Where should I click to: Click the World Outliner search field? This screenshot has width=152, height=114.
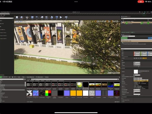pyautogui.click(x=137, y=18)
